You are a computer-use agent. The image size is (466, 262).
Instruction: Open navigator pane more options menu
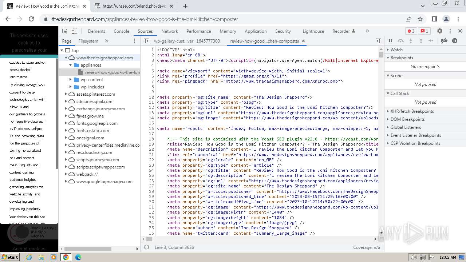[x=134, y=41]
